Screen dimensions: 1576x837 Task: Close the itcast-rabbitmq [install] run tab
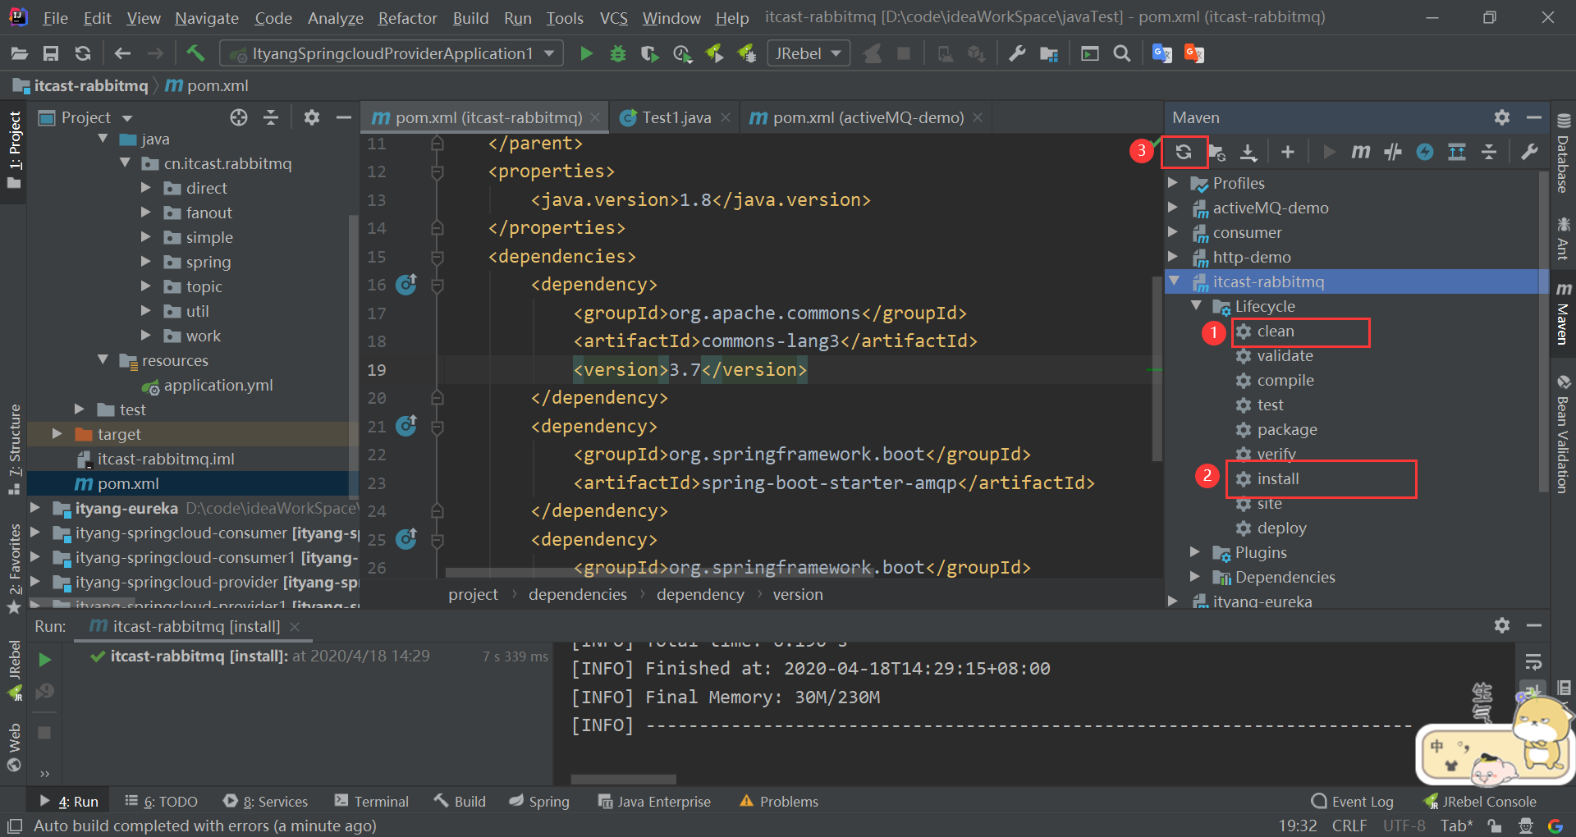coord(295,627)
